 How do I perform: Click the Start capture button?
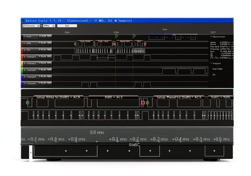[67, 26]
